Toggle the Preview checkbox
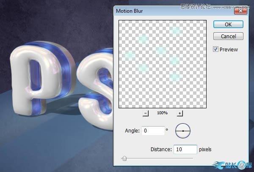 (x=216, y=49)
